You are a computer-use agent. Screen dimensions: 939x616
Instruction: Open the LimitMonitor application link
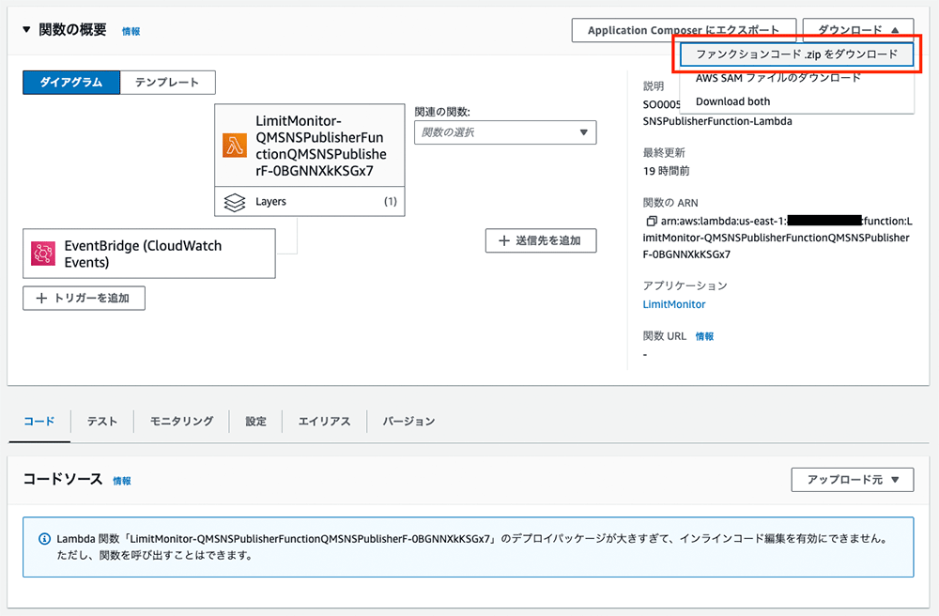pyautogui.click(x=673, y=304)
